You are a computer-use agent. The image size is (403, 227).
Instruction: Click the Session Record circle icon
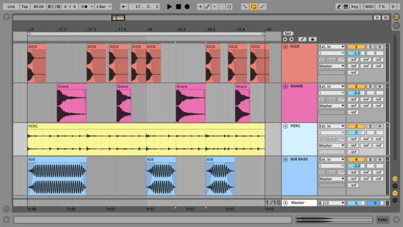(229, 7)
